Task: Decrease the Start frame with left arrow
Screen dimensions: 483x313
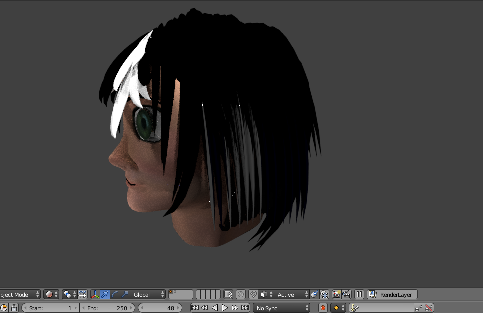Action: 25,308
